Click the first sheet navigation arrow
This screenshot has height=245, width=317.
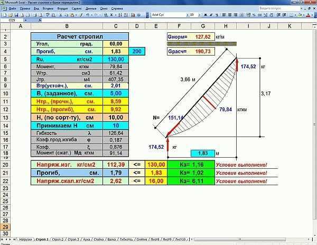click(2, 240)
